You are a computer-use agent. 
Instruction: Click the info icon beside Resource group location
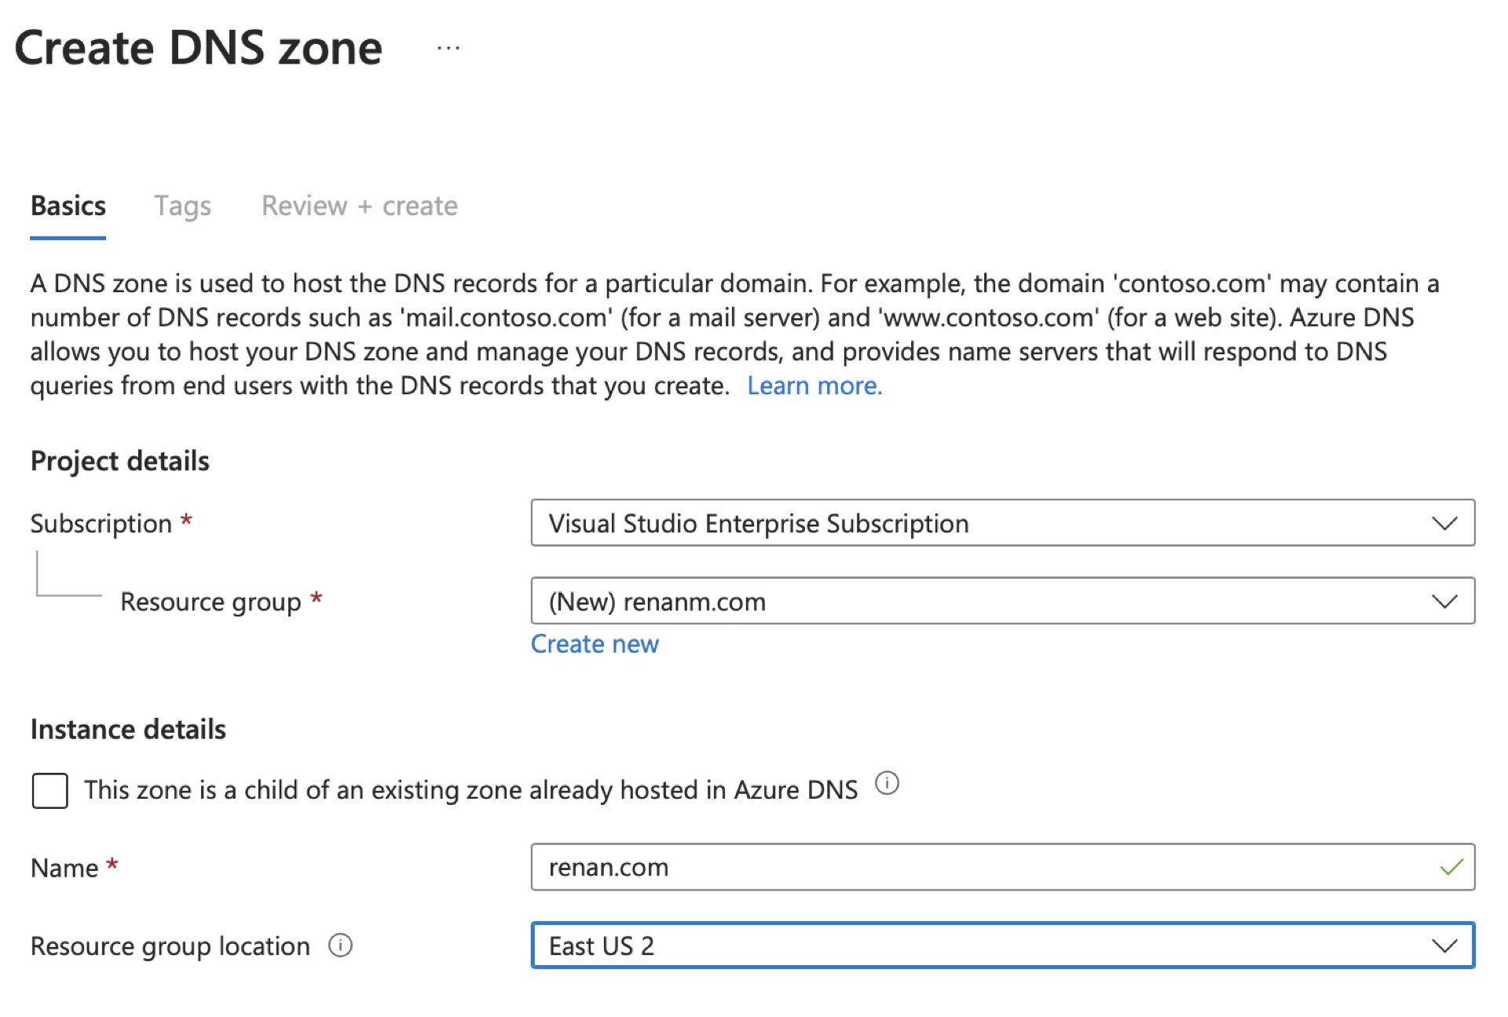coord(341,946)
